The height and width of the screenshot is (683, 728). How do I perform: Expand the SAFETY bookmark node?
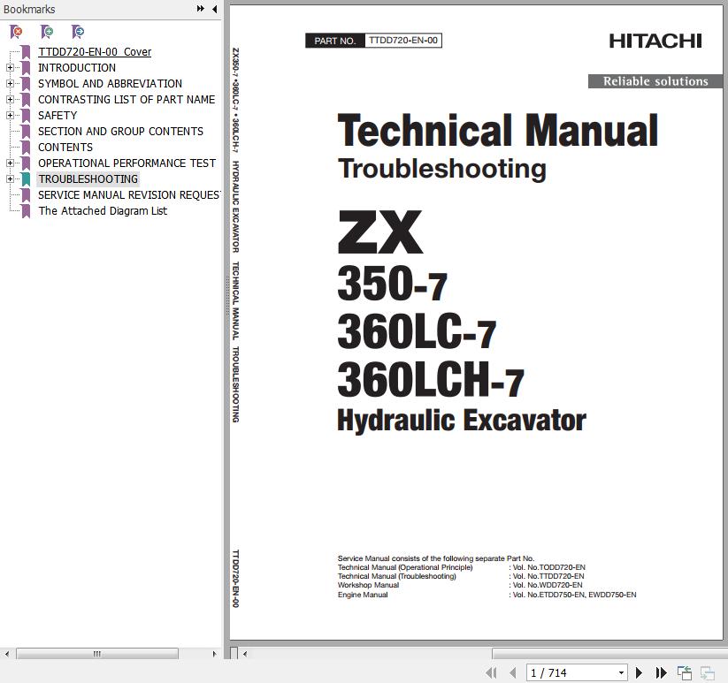click(x=10, y=116)
